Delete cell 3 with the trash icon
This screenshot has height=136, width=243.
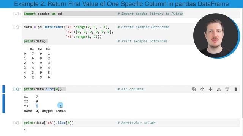[x=236, y=89]
